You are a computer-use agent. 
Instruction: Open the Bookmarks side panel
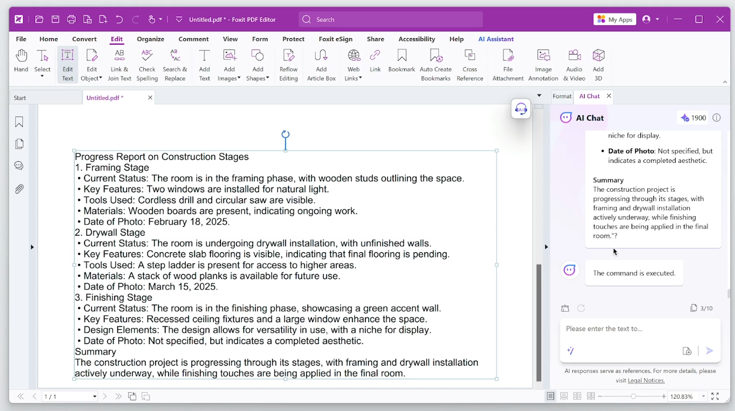[x=19, y=122]
